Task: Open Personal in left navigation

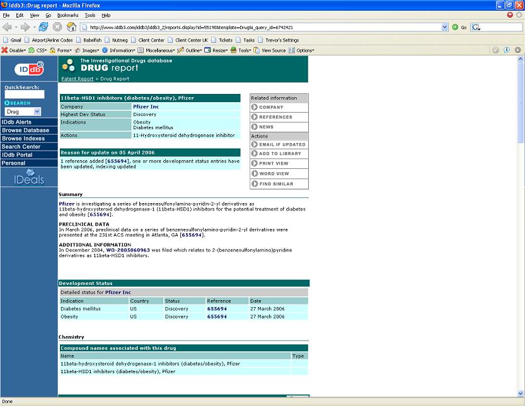Action: click(x=29, y=163)
